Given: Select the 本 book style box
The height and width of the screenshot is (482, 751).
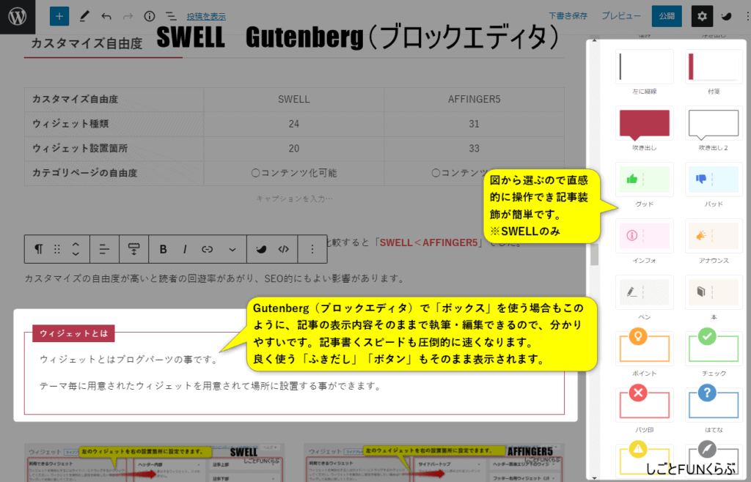Looking at the screenshot, I should click(x=714, y=292).
